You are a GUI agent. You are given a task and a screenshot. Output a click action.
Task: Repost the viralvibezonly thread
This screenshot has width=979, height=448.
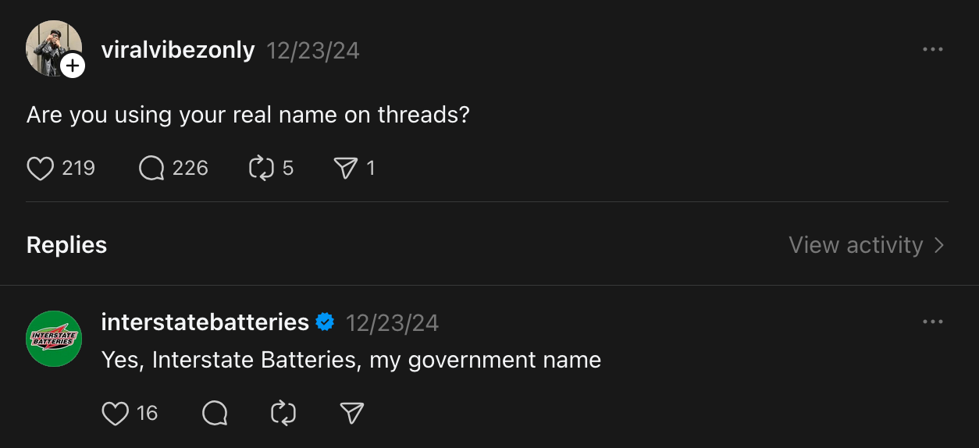261,169
